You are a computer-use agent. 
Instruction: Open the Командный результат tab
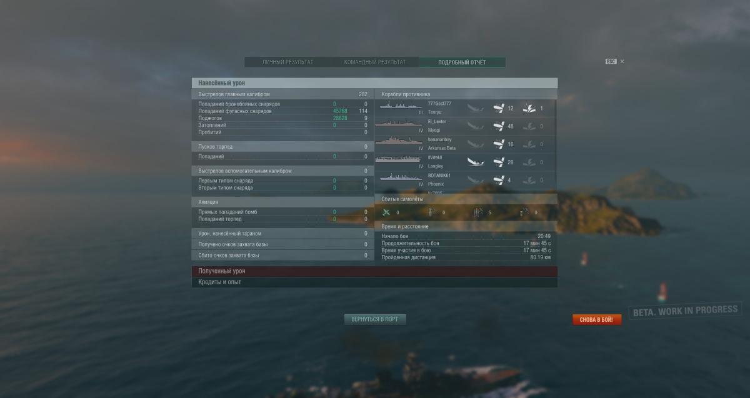(x=375, y=62)
